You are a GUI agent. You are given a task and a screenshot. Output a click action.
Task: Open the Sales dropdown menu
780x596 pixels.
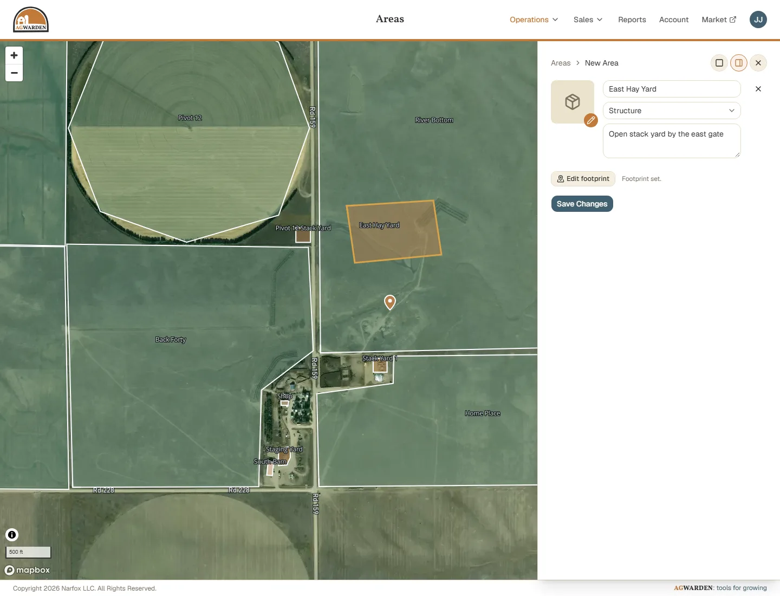pos(588,20)
